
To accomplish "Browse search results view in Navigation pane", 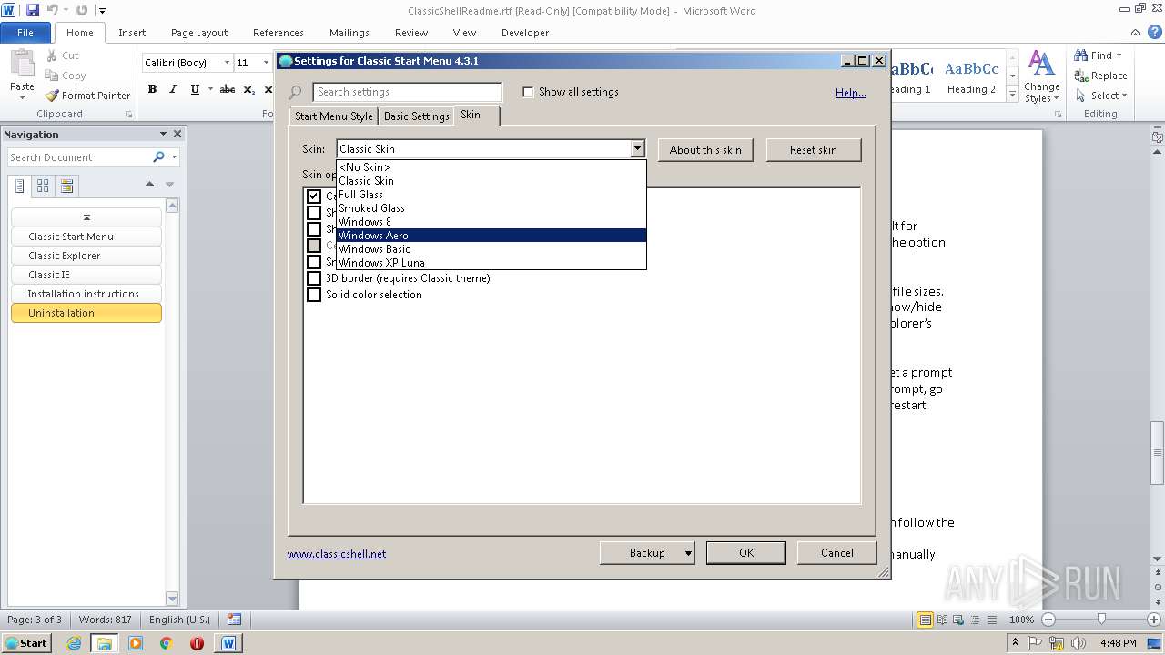I will click(x=66, y=186).
